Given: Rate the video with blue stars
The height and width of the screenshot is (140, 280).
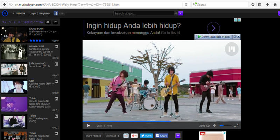Looking at the screenshot, I should click(x=37, y=41).
